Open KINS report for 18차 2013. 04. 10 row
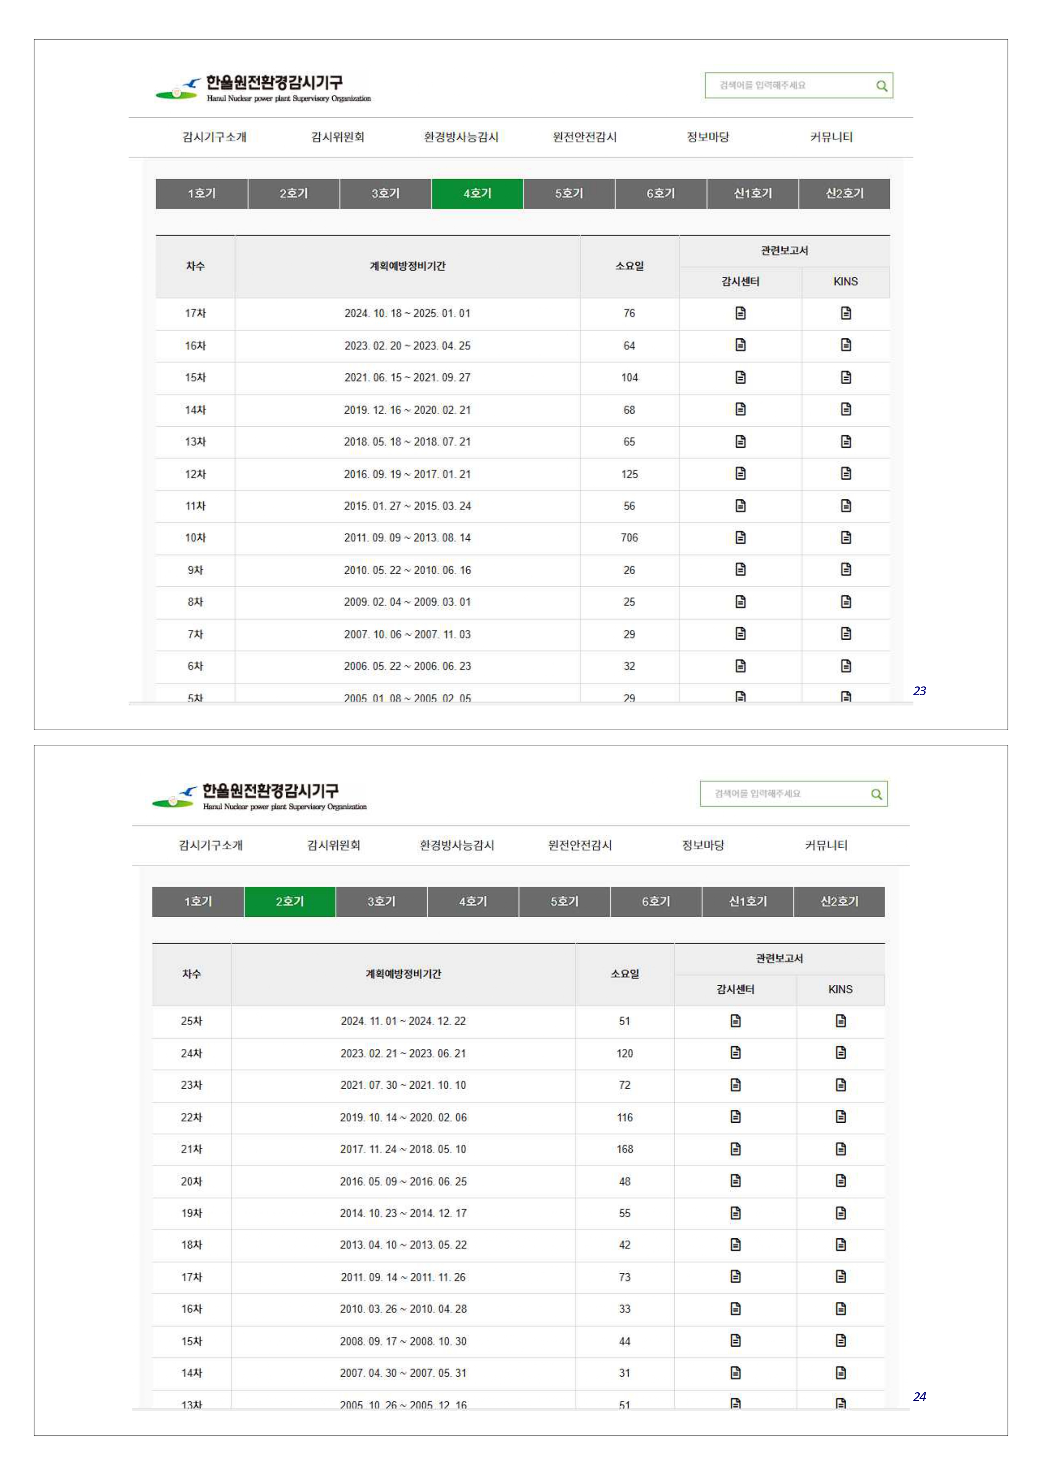The image size is (1042, 1475). click(840, 1244)
